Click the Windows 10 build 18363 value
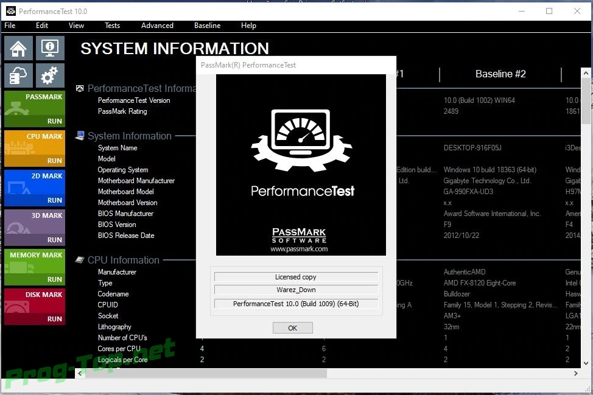This screenshot has height=395, width=593. point(489,170)
